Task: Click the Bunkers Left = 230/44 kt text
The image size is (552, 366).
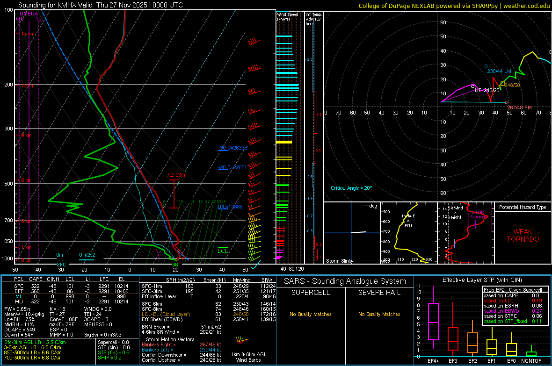Action: 182,350
